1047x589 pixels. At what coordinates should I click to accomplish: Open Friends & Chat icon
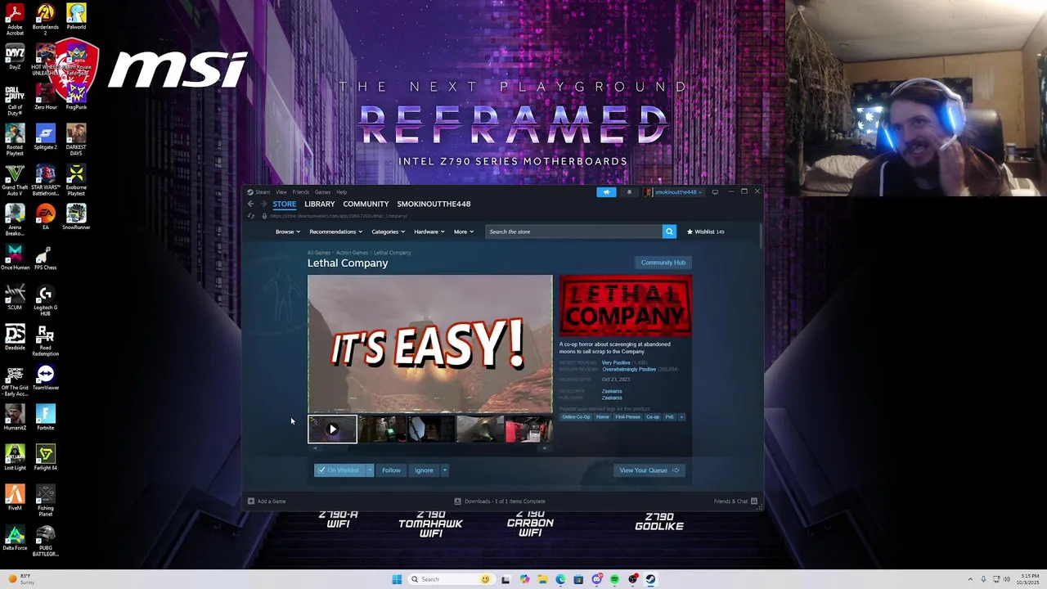coord(754,501)
